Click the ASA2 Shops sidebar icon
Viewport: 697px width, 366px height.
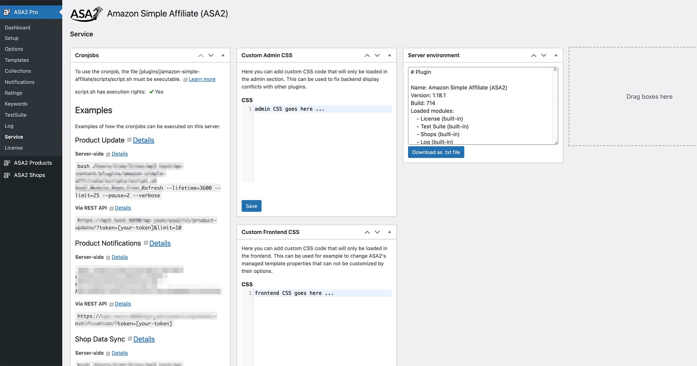7,175
